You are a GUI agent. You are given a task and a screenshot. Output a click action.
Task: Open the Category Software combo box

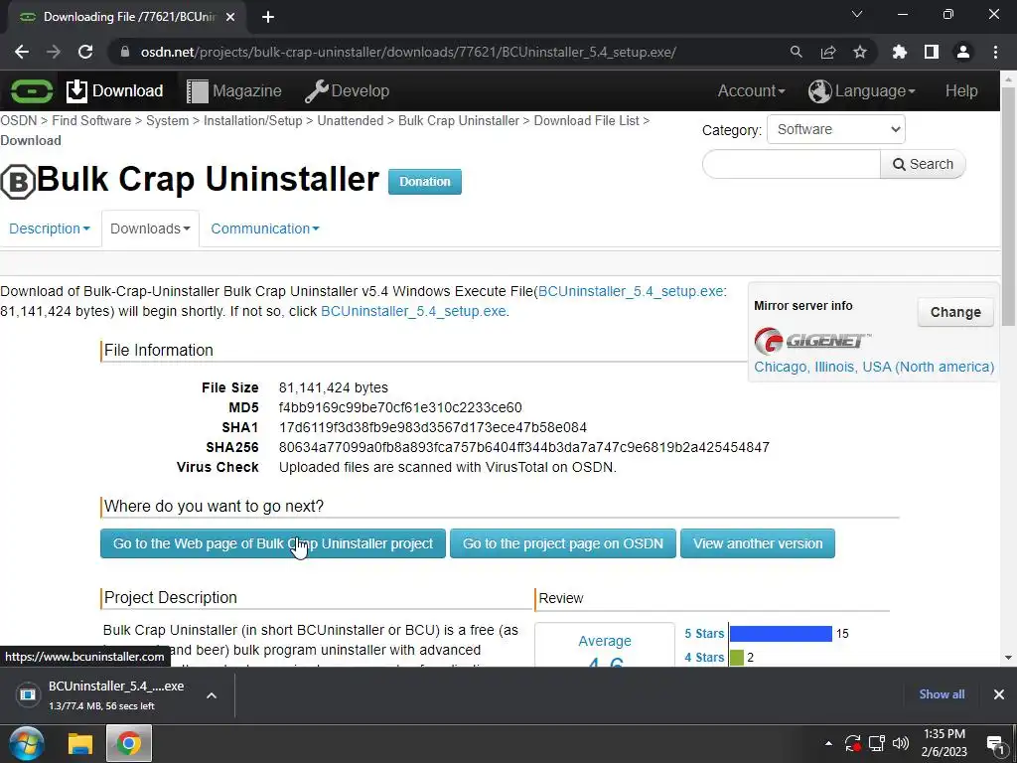836,129
